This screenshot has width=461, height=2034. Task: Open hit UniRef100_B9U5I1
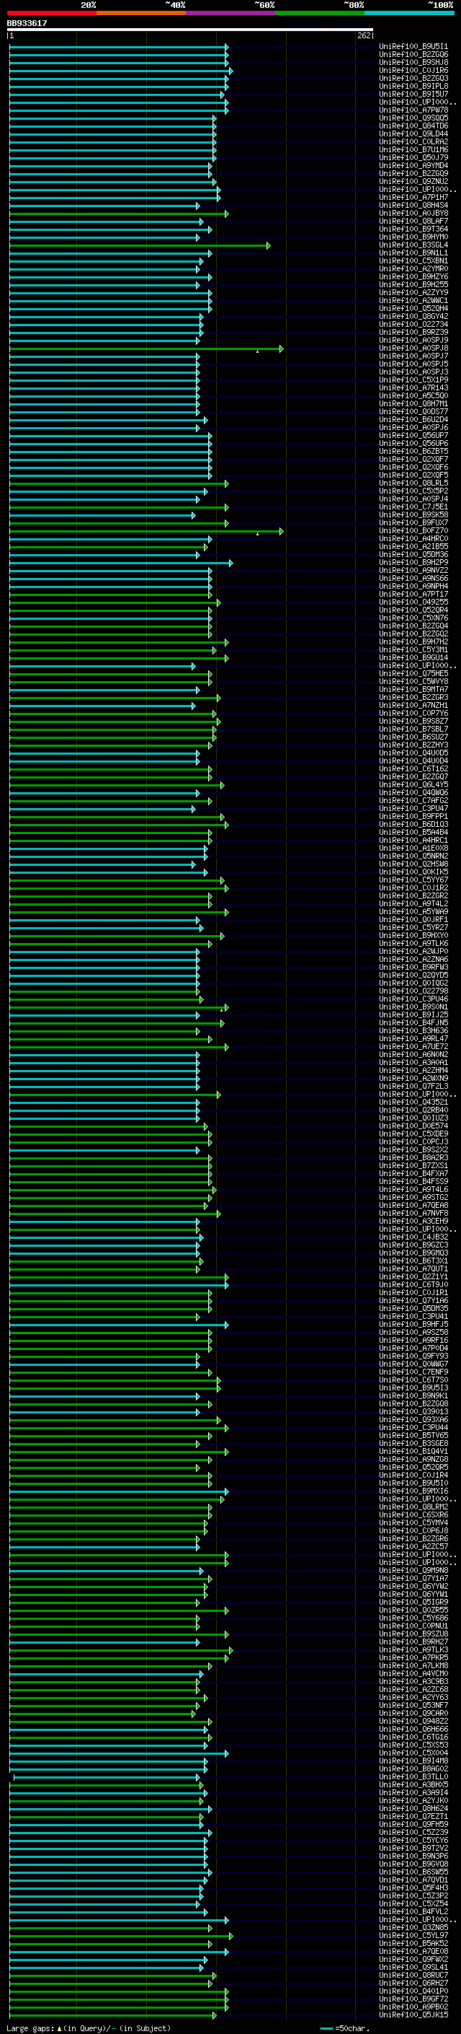tap(413, 47)
